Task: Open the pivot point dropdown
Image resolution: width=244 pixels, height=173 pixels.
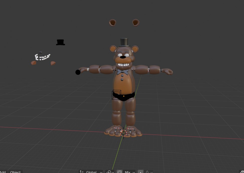Action: click(x=110, y=172)
